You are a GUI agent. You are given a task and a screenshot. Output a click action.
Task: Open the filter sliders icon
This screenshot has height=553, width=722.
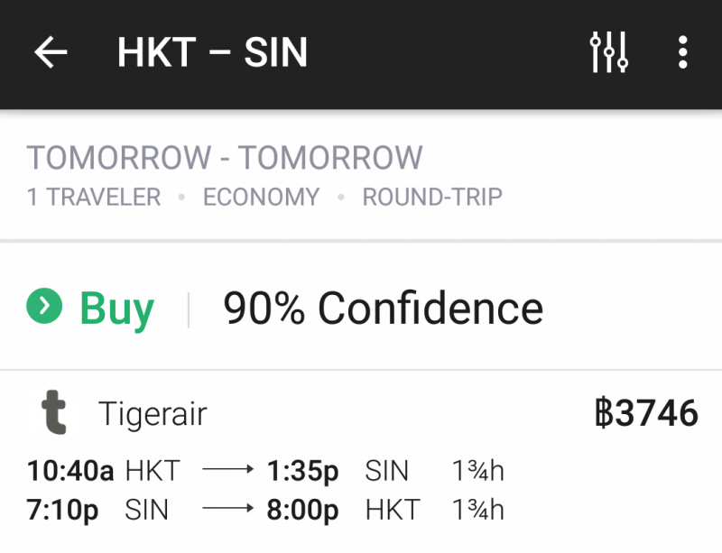[x=609, y=52]
